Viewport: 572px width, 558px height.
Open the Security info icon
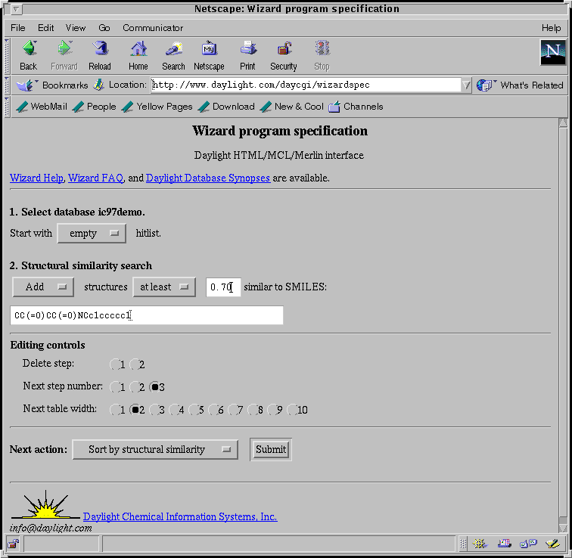(x=284, y=50)
